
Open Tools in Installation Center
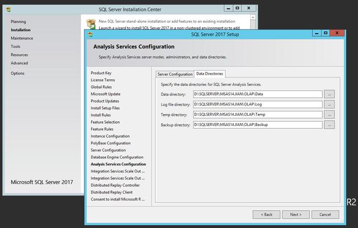coord(16,46)
